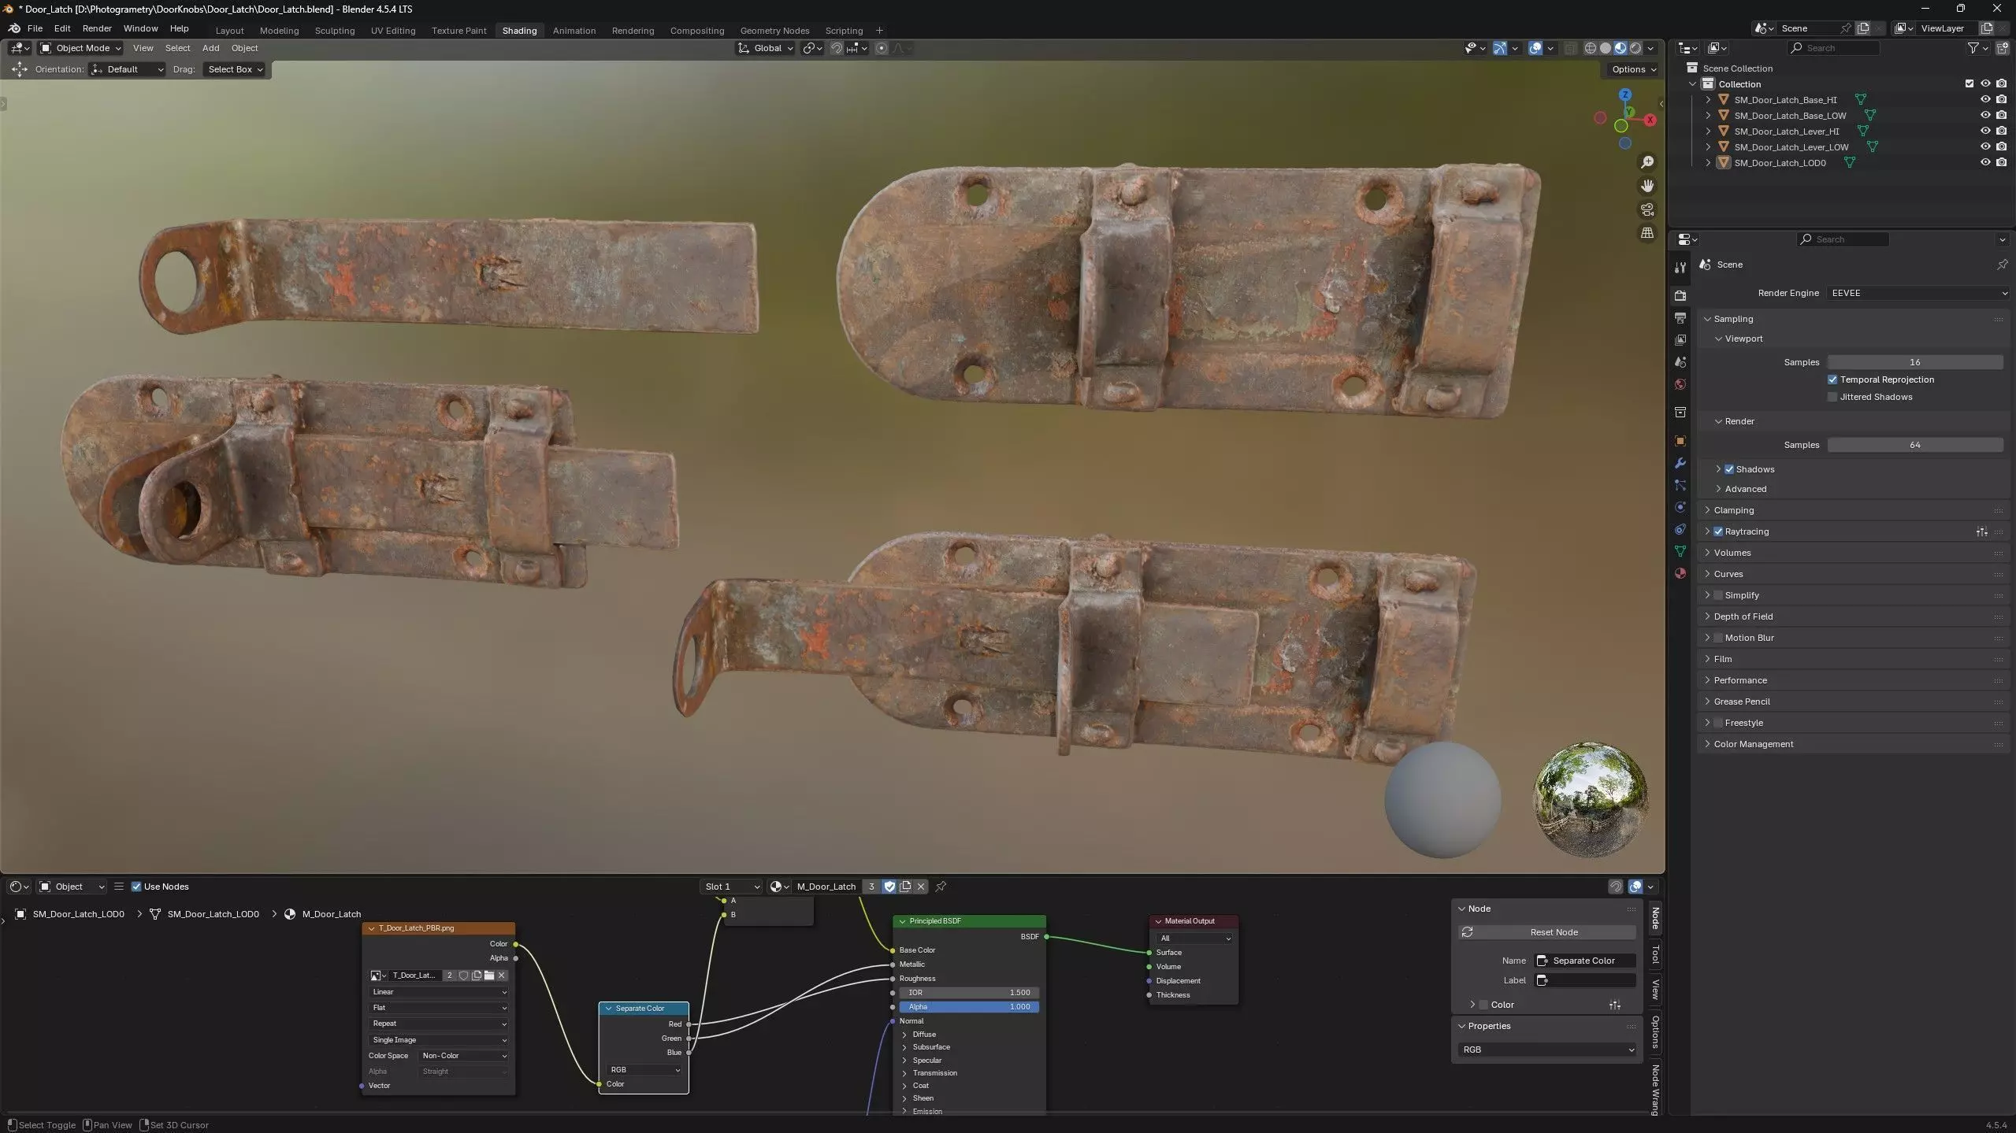Click the zoom magnifier in viewport gizmos

coord(1647,162)
